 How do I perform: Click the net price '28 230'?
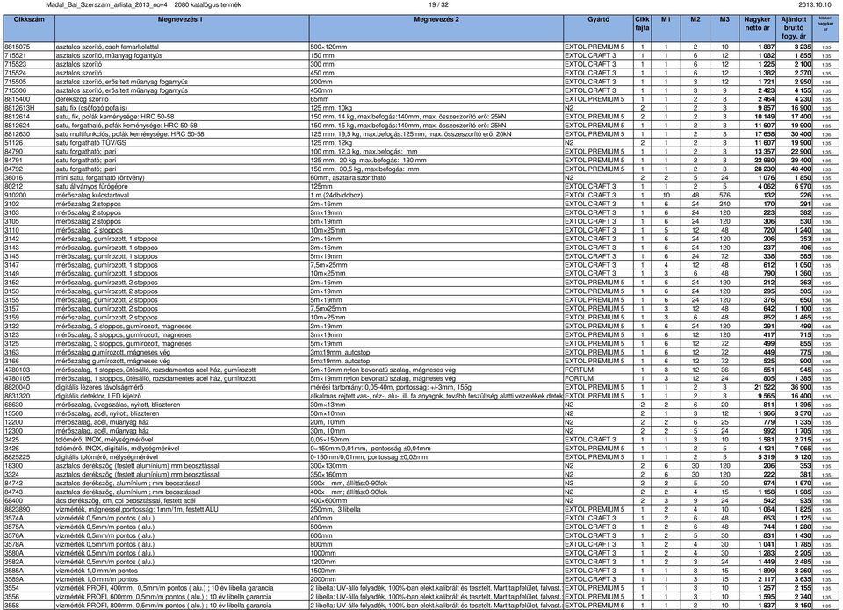(x=764, y=169)
